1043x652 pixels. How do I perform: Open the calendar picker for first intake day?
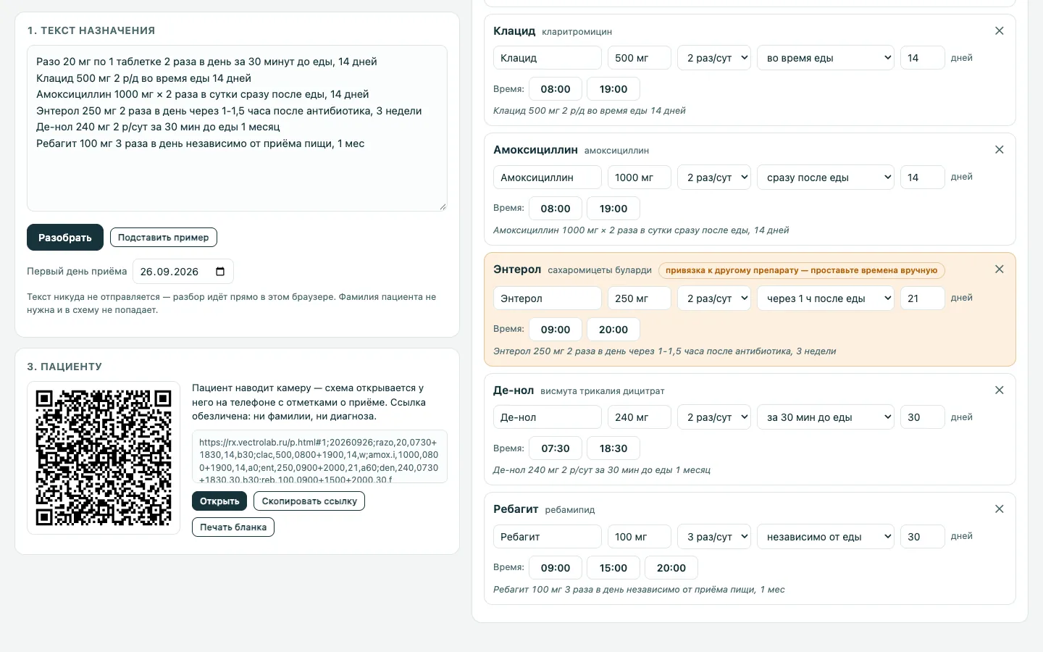click(220, 272)
